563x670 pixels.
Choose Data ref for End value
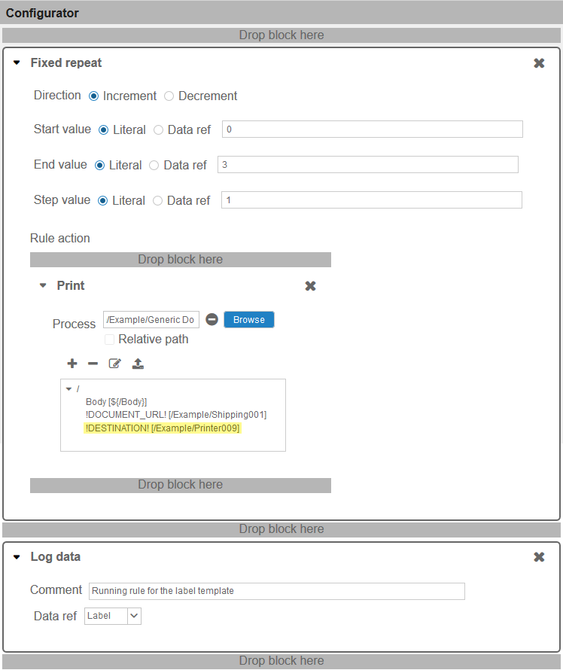[154, 166]
